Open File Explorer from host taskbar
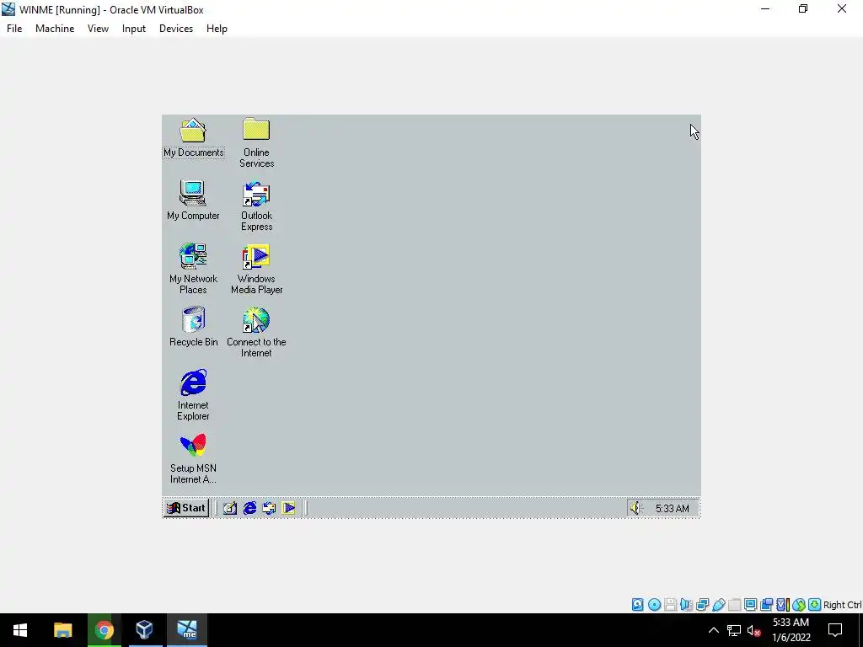The image size is (863, 647). pyautogui.click(x=62, y=630)
